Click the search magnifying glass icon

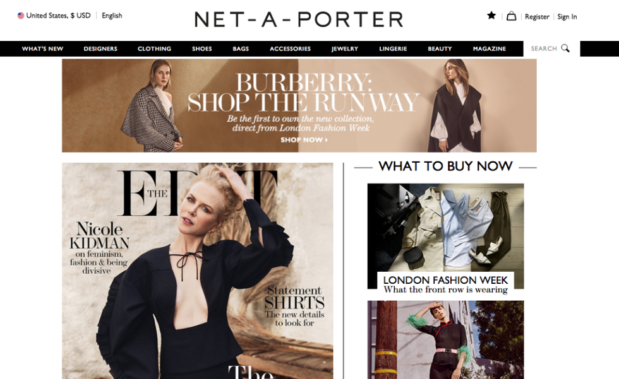click(565, 48)
